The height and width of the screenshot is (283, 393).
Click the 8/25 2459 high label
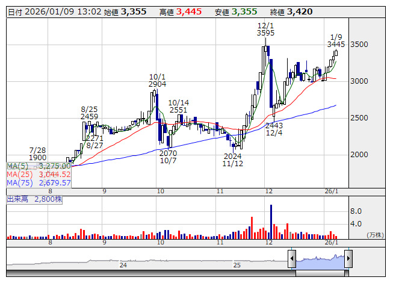pyautogui.click(x=89, y=113)
